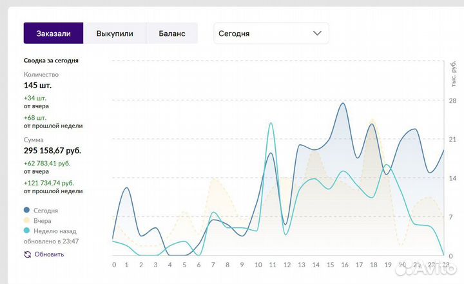Click today's line peak at hour 16
464x284 pixels.
click(343, 103)
